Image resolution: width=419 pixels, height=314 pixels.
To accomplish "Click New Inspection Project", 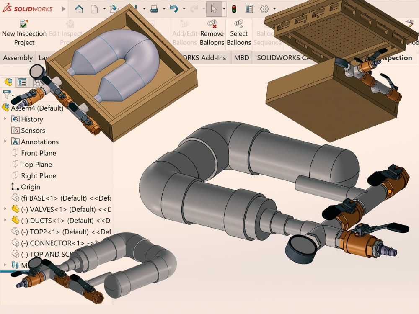I will click(24, 33).
